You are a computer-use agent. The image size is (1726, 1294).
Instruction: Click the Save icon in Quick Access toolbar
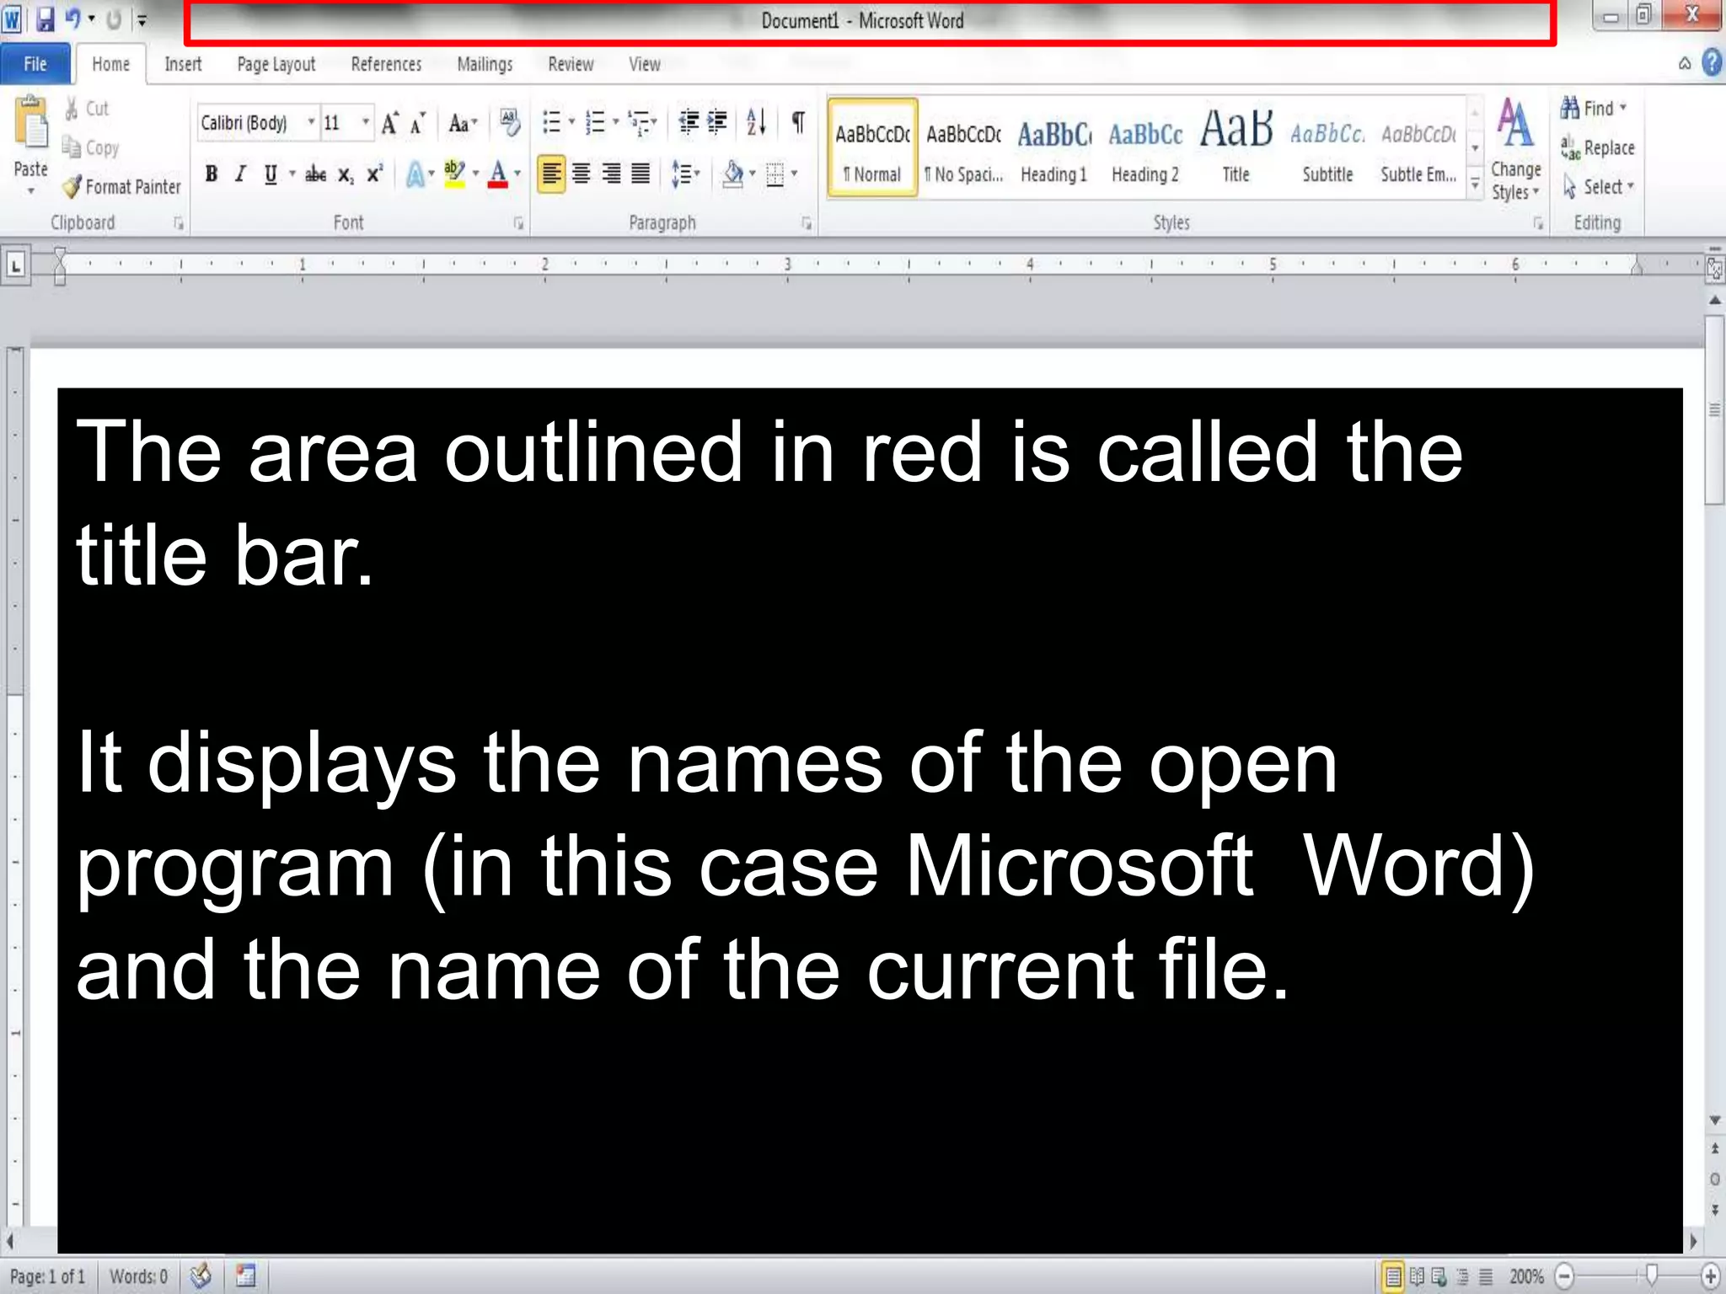coord(46,19)
